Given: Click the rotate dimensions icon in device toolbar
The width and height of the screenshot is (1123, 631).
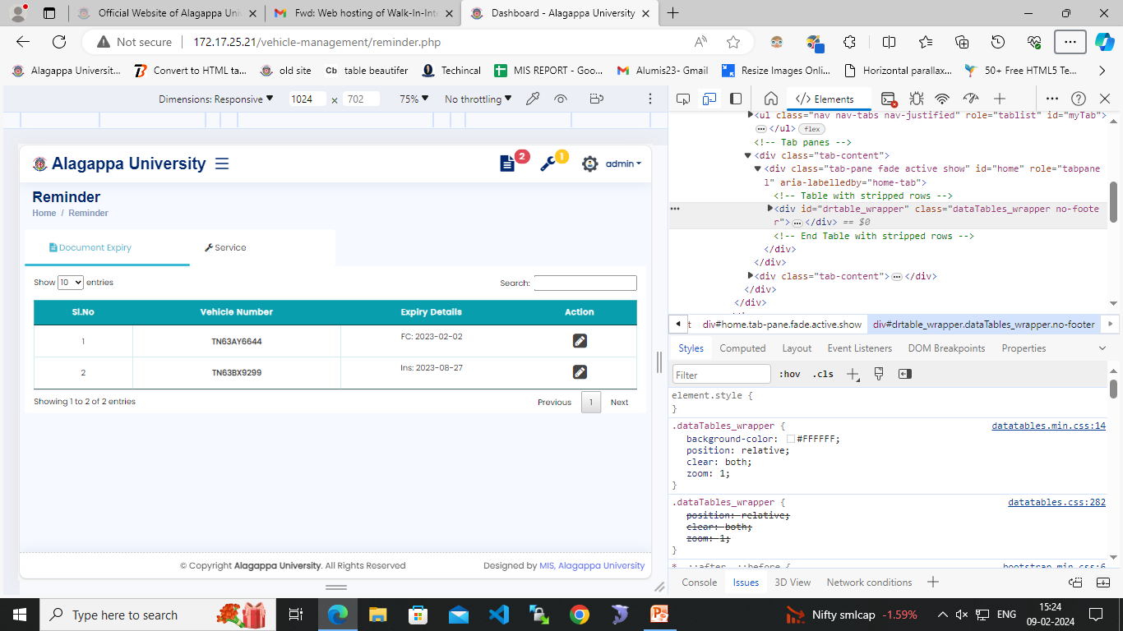Looking at the screenshot, I should tap(597, 99).
